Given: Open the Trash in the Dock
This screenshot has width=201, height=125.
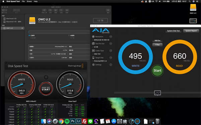Looking at the screenshot, I should [157, 121].
